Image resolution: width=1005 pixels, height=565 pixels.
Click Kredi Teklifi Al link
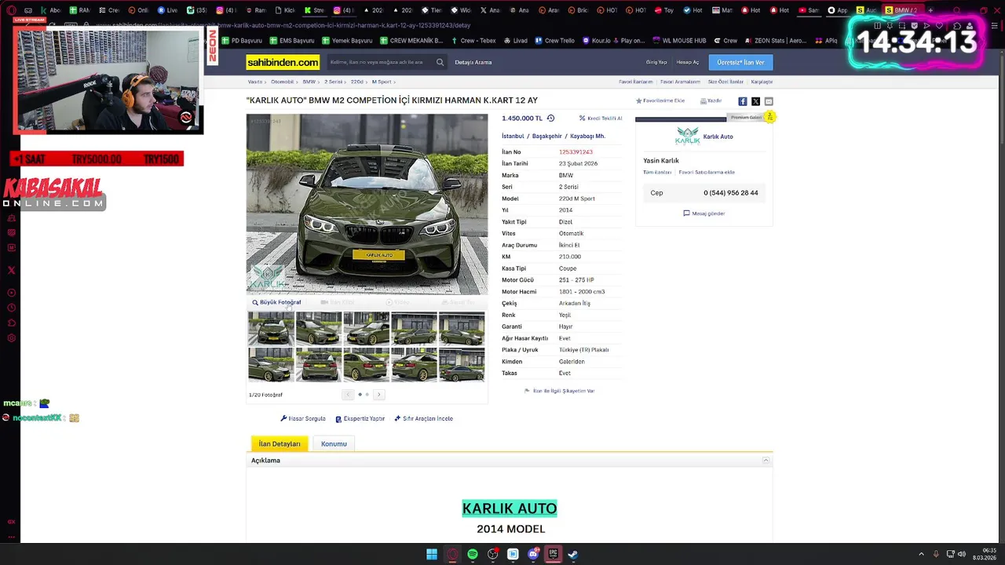(601, 118)
